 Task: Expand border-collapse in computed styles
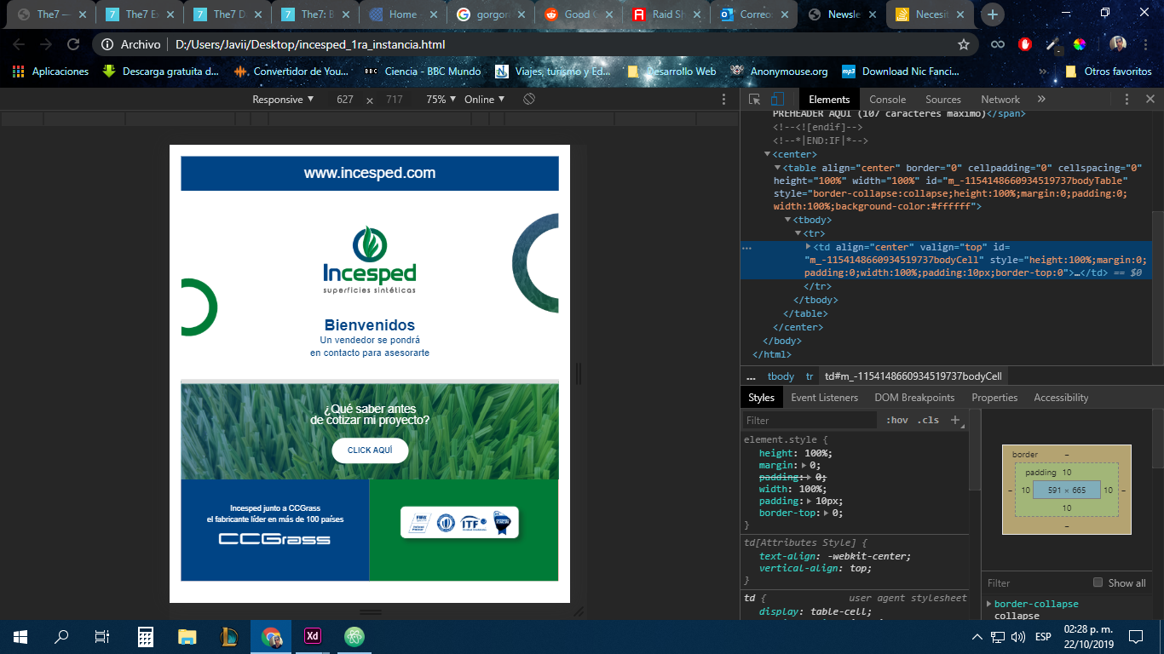989,604
